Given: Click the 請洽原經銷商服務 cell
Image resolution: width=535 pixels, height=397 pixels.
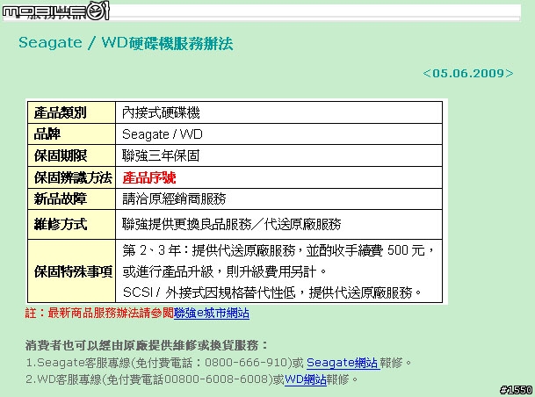Looking at the screenshot, I should click(278, 198).
